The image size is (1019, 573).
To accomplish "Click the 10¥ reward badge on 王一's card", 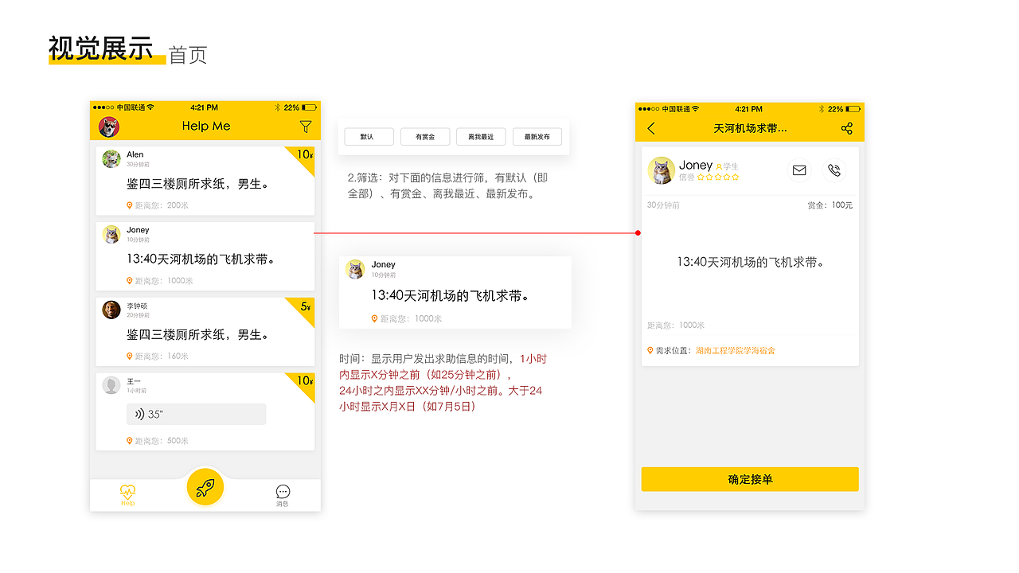I will [x=304, y=381].
